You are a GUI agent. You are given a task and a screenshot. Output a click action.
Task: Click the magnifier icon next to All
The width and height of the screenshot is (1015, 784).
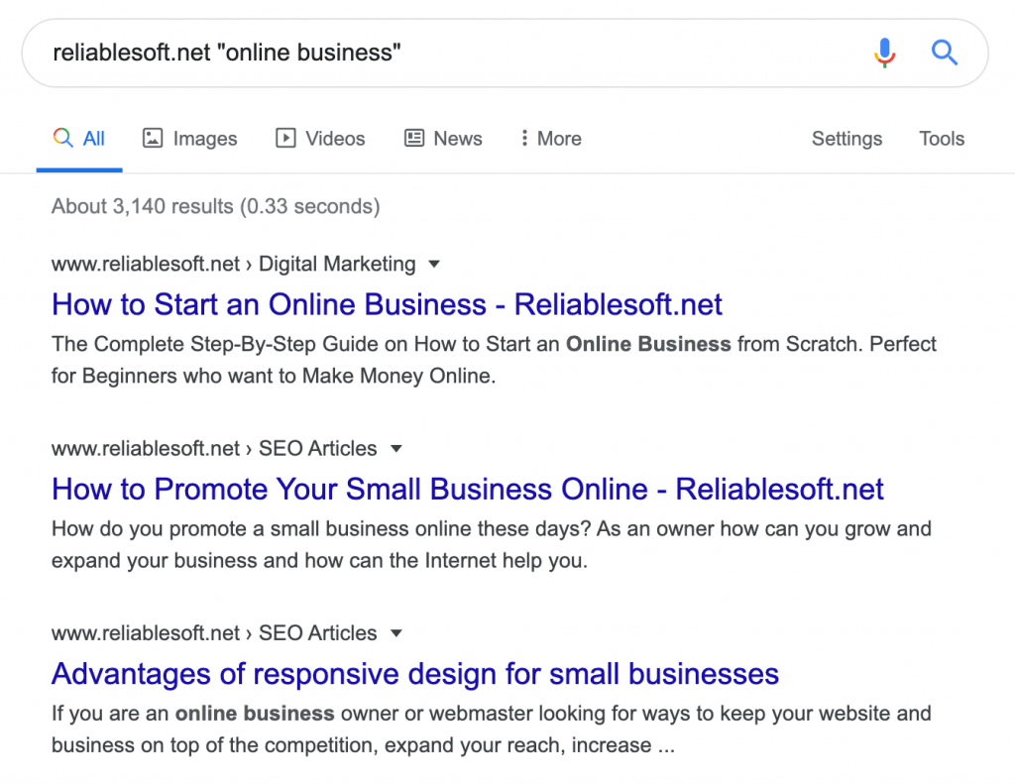pyautogui.click(x=63, y=138)
